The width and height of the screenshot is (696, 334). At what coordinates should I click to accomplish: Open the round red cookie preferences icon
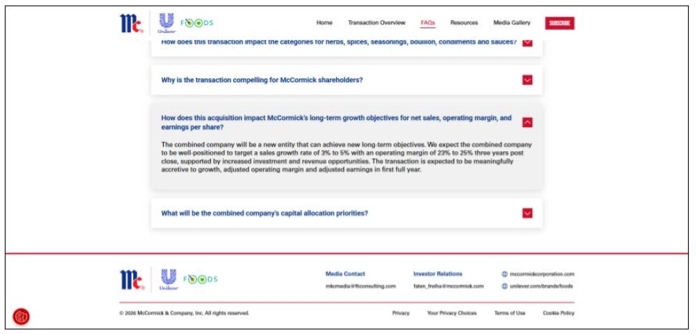(x=21, y=316)
